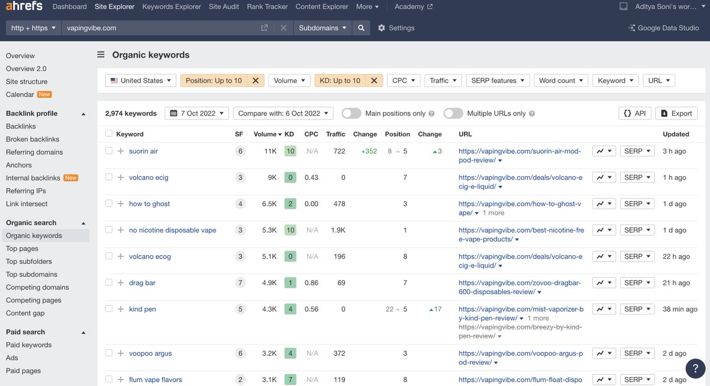Image resolution: width=710 pixels, height=386 pixels.
Task: Open position history chart for suorin air
Action: pyautogui.click(x=604, y=151)
